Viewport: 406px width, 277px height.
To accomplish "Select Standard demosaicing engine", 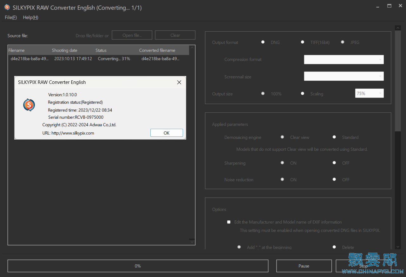I will click(x=334, y=137).
